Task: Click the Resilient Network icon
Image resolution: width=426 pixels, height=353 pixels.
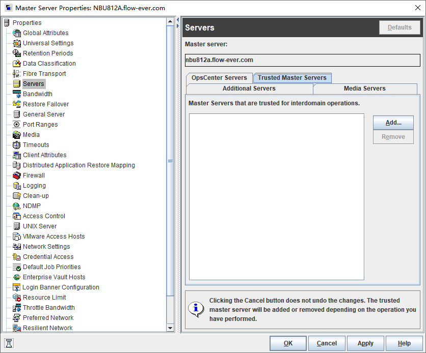Action: pos(17,328)
